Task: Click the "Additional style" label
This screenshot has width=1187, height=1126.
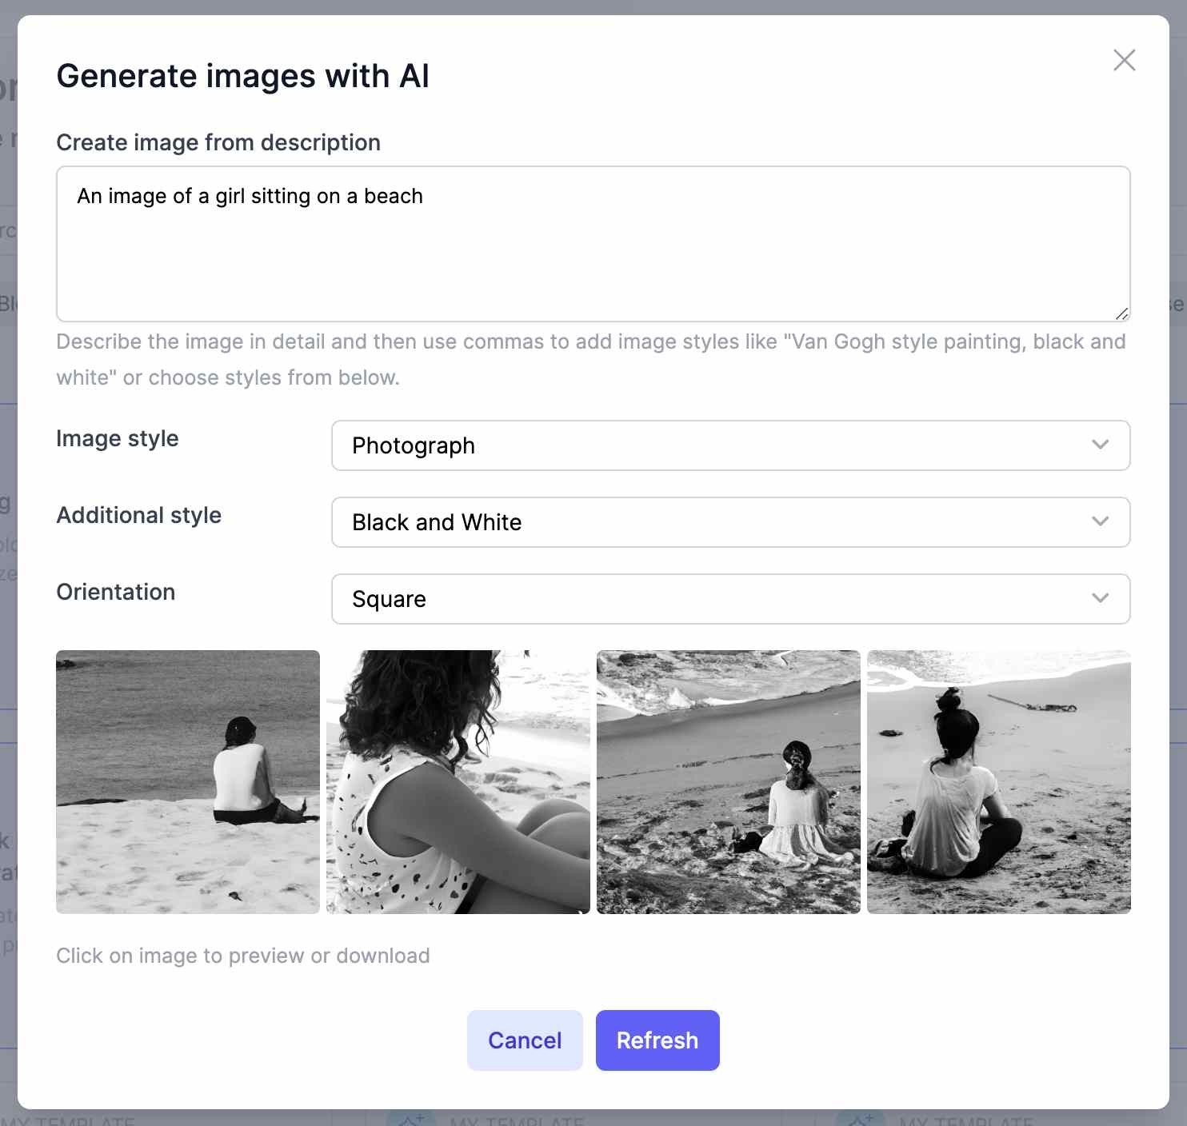Action: (139, 515)
